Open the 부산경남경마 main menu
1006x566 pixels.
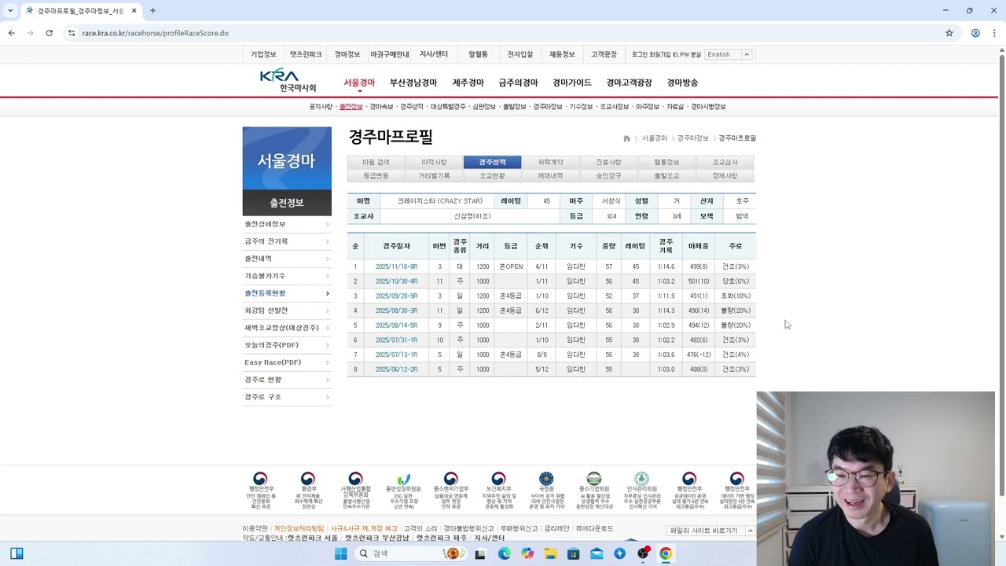(413, 83)
